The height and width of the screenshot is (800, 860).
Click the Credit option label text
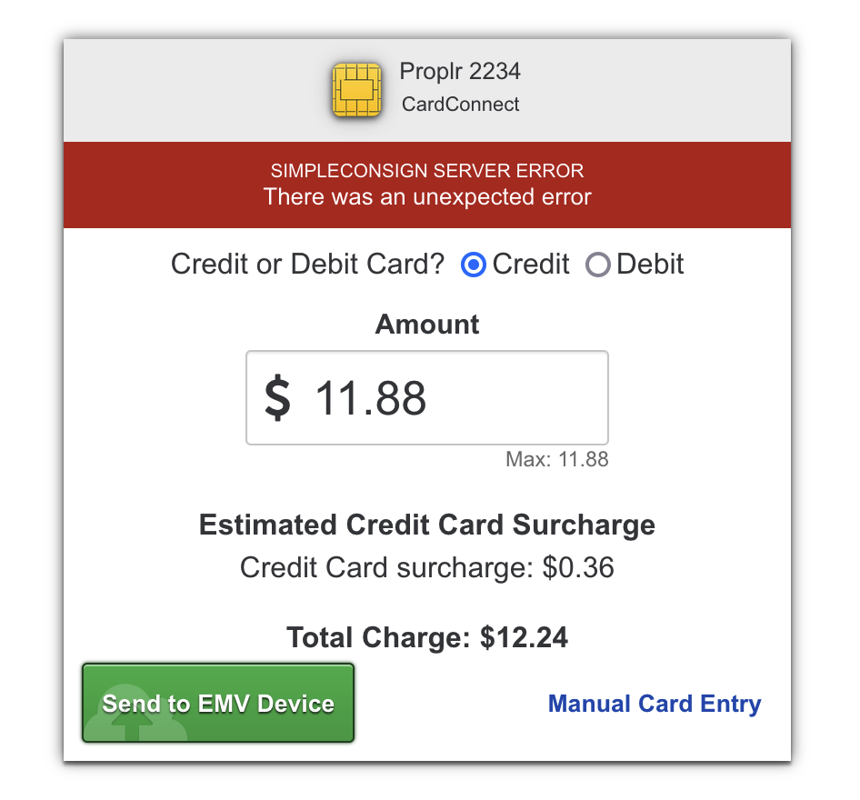point(530,264)
